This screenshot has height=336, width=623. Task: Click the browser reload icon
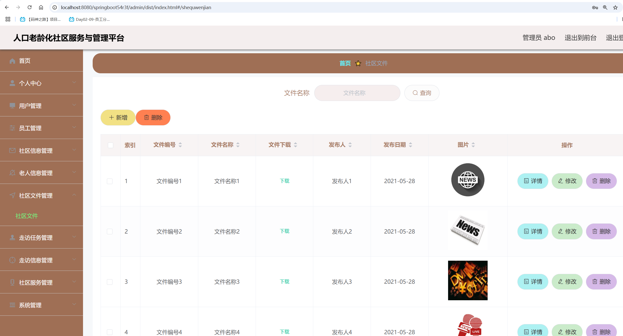click(30, 7)
